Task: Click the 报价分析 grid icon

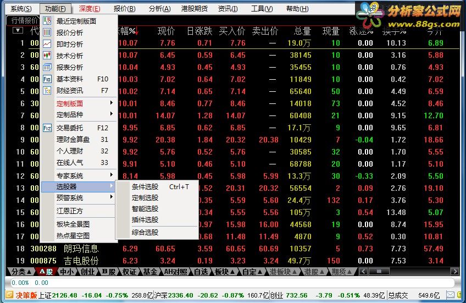Action: [x=47, y=32]
